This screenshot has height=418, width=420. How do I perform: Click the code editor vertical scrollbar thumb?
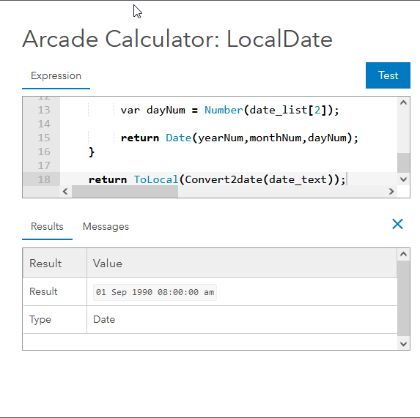point(403,163)
